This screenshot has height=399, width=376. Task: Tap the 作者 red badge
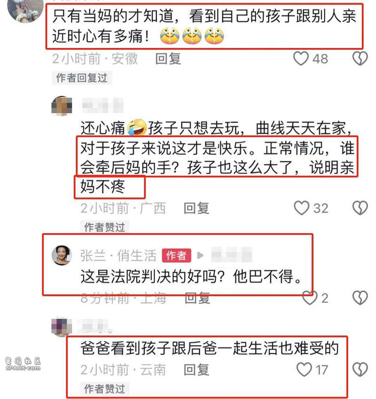click(177, 256)
